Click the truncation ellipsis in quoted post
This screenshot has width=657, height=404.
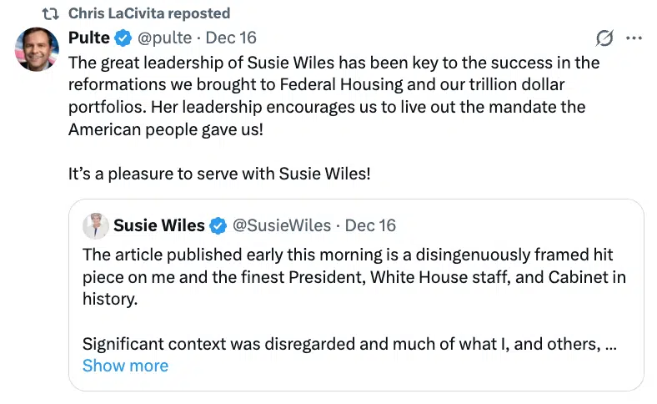[x=609, y=344]
